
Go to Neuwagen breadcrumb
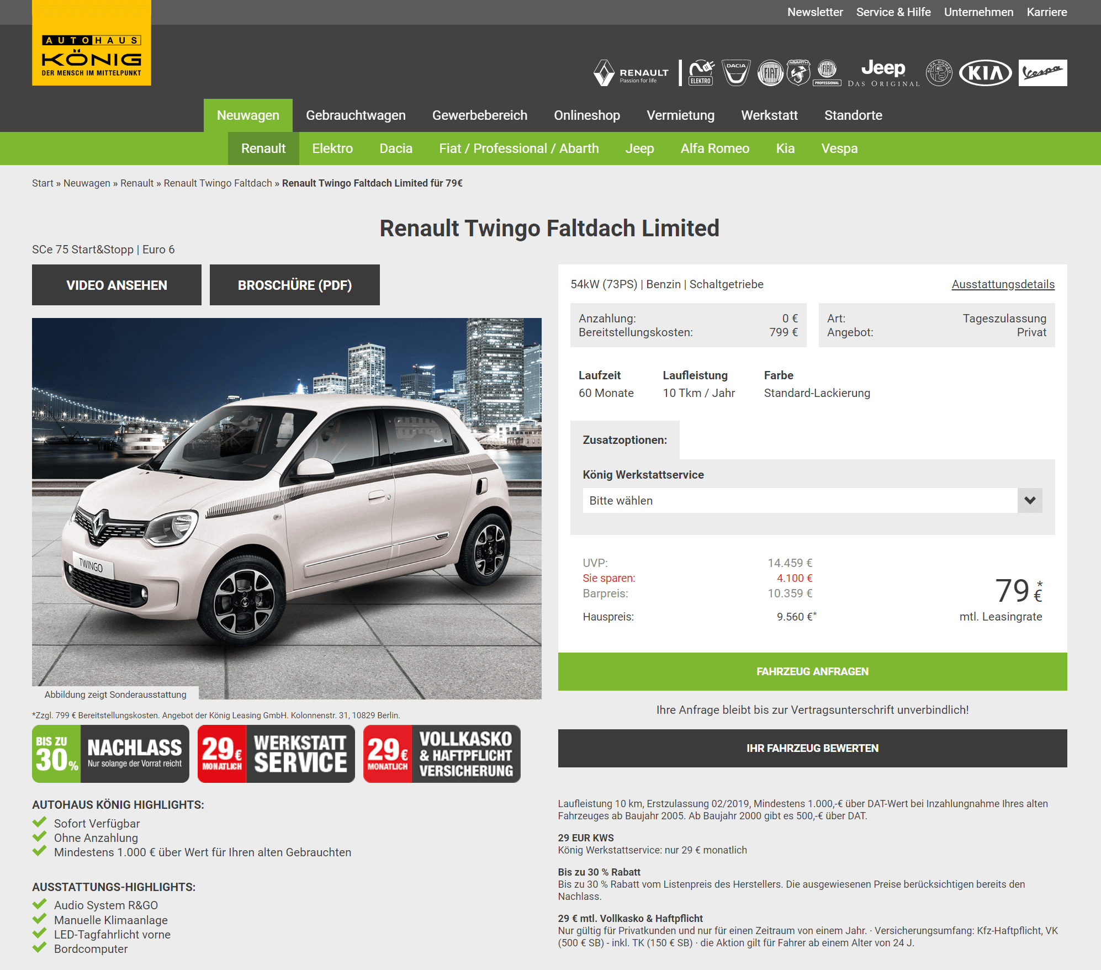pyautogui.click(x=87, y=183)
